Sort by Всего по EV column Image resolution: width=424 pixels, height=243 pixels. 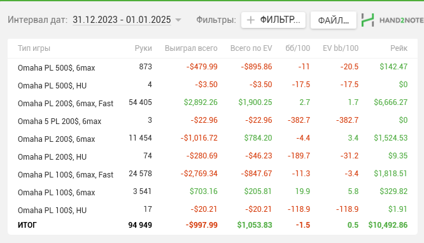(251, 48)
